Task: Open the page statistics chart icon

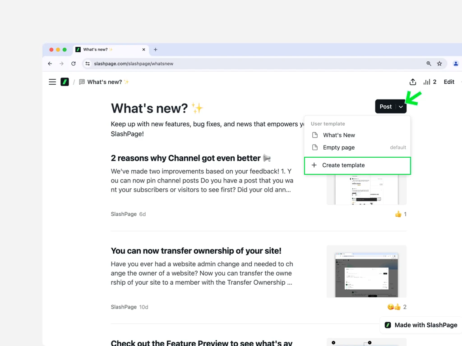Action: click(427, 82)
